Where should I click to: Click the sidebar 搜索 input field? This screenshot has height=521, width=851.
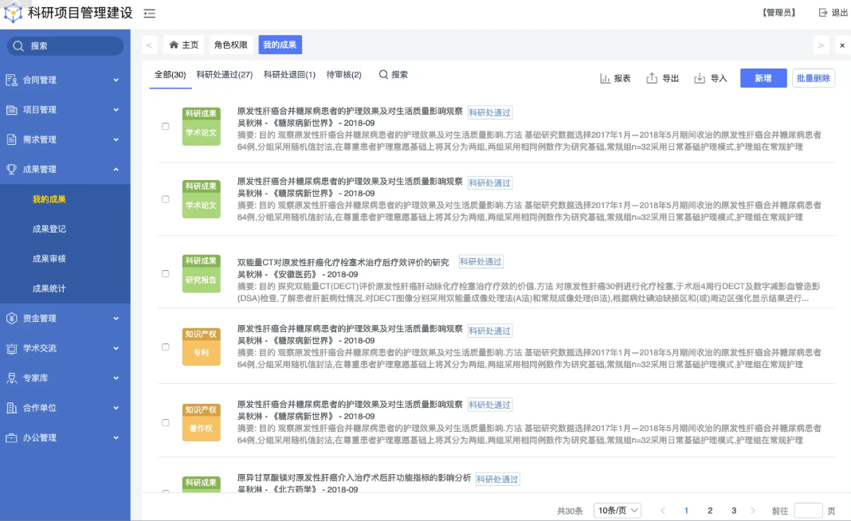pyautogui.click(x=65, y=46)
